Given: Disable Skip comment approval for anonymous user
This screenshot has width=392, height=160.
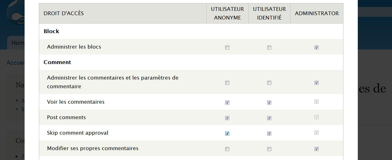Looking at the screenshot, I should [x=227, y=134].
